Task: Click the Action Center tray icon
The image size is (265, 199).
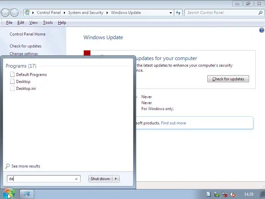Action: click(x=209, y=194)
